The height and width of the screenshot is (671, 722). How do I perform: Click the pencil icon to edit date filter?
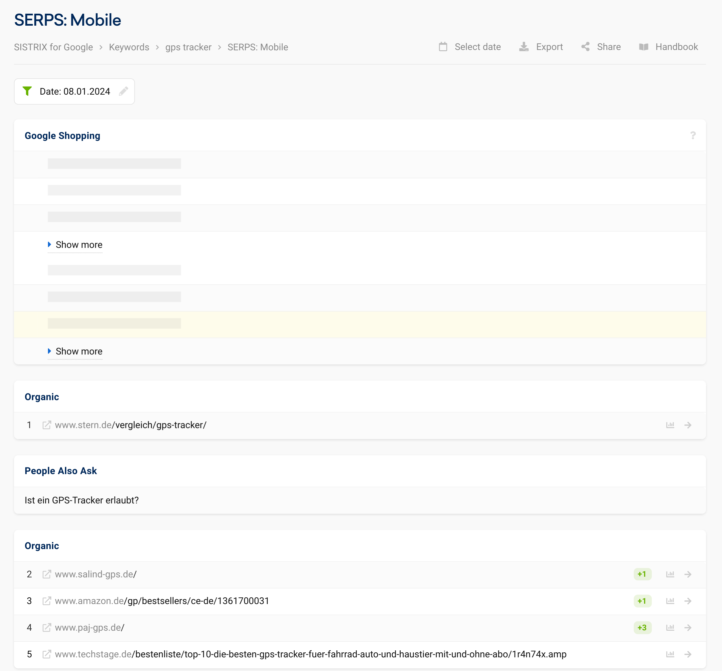point(124,91)
